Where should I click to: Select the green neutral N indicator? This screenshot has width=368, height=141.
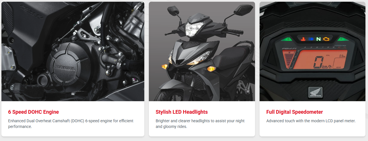pos(318,39)
